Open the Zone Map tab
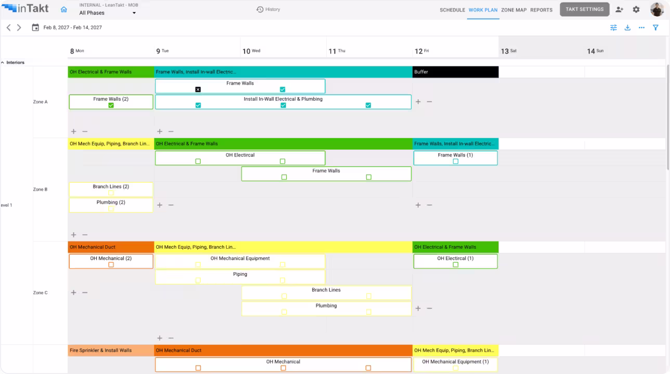 tap(514, 10)
